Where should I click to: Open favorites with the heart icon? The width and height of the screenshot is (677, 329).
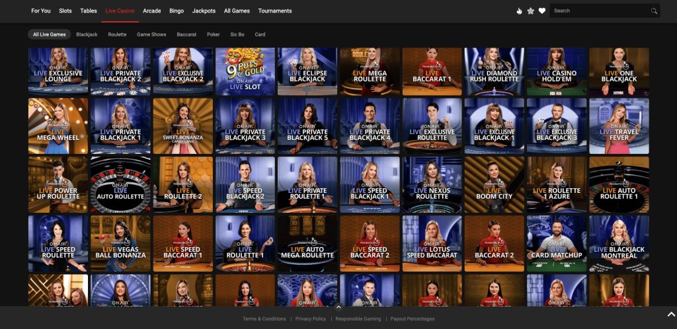[x=542, y=11]
